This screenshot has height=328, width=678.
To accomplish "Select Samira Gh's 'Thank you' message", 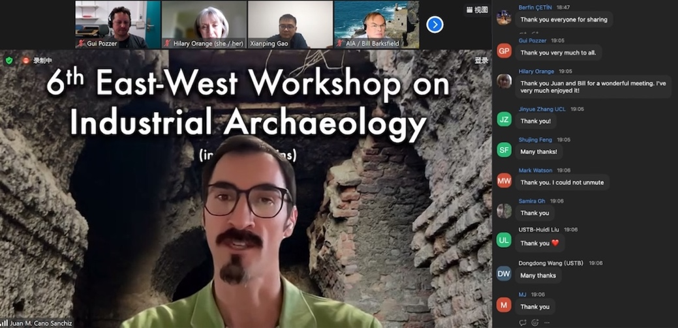I will click(x=534, y=213).
